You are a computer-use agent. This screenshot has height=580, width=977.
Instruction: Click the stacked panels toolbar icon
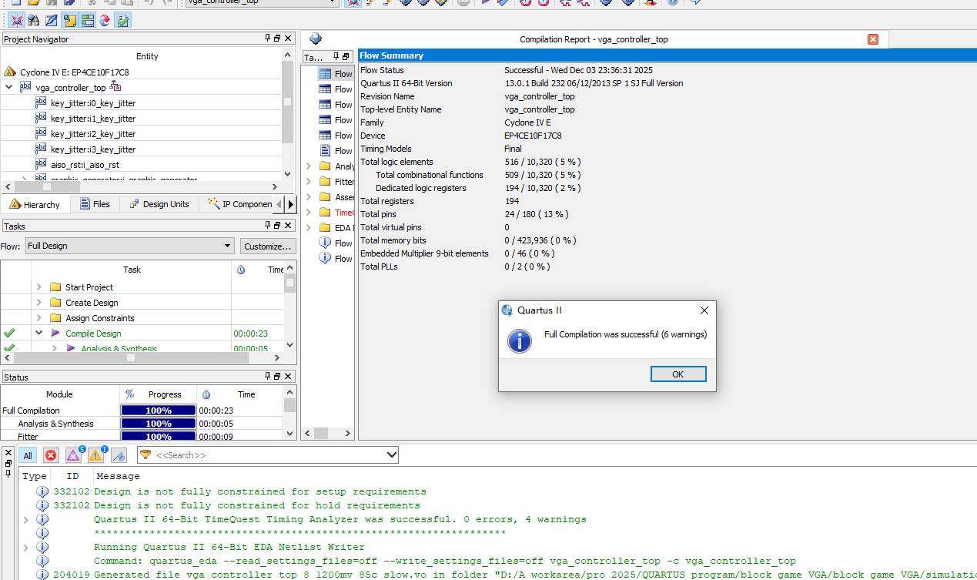[x=87, y=20]
